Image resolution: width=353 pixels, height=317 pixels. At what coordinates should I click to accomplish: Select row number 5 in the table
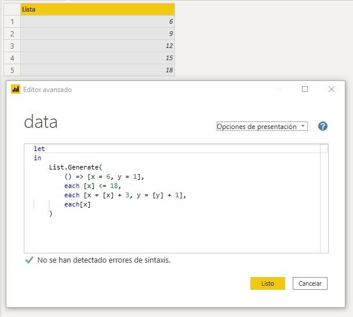pos(12,71)
